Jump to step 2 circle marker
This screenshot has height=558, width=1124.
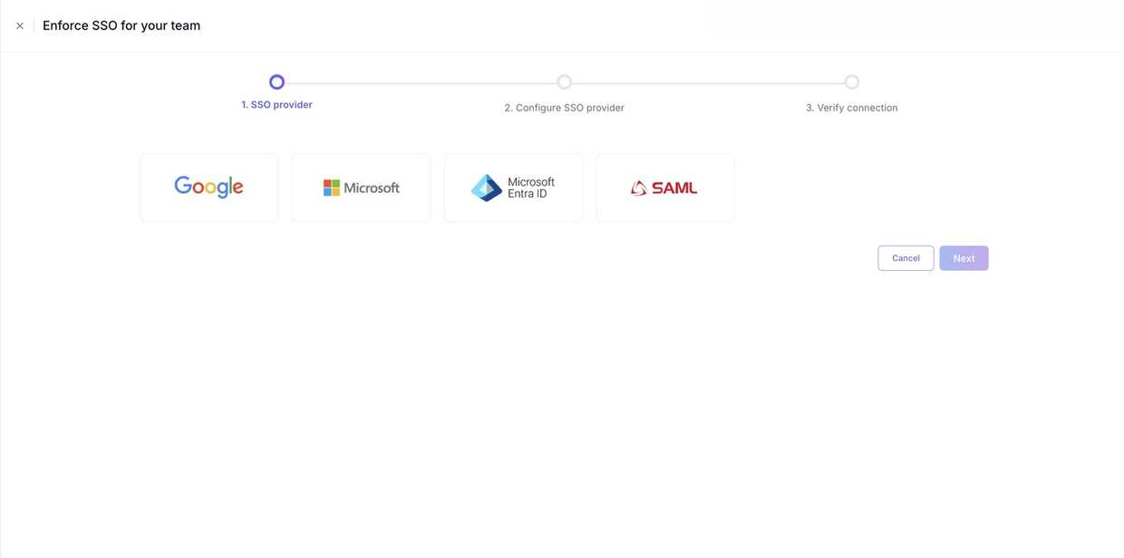point(565,82)
